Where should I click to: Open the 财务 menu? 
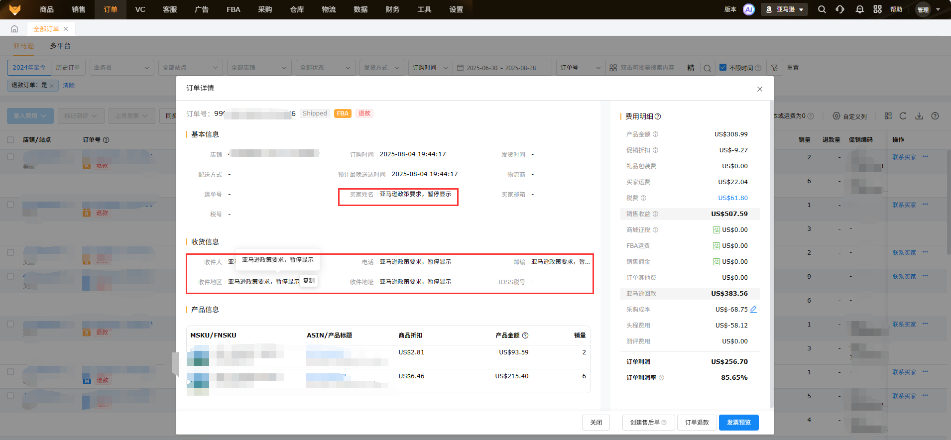tap(392, 9)
